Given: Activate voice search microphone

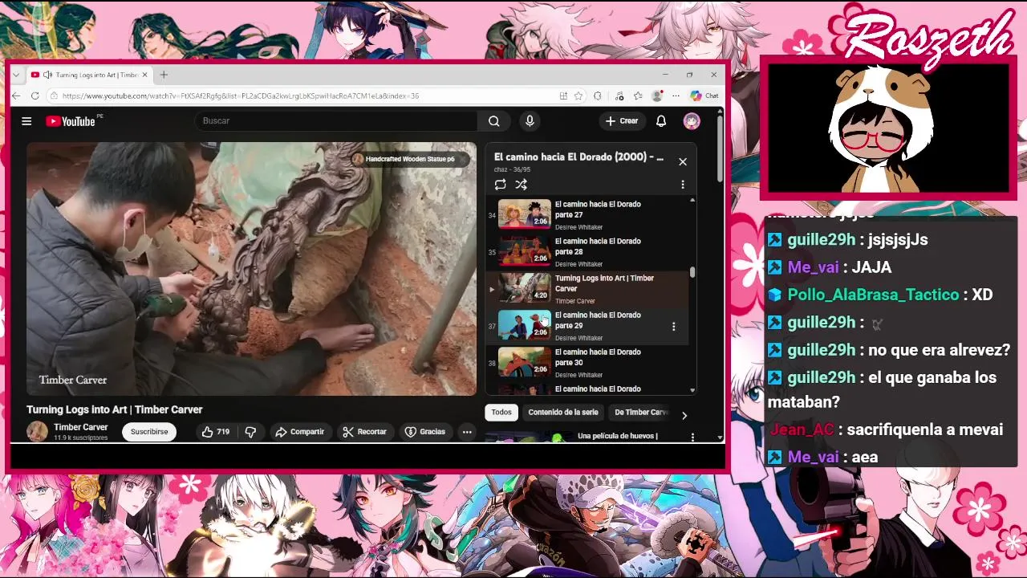Looking at the screenshot, I should [530, 121].
